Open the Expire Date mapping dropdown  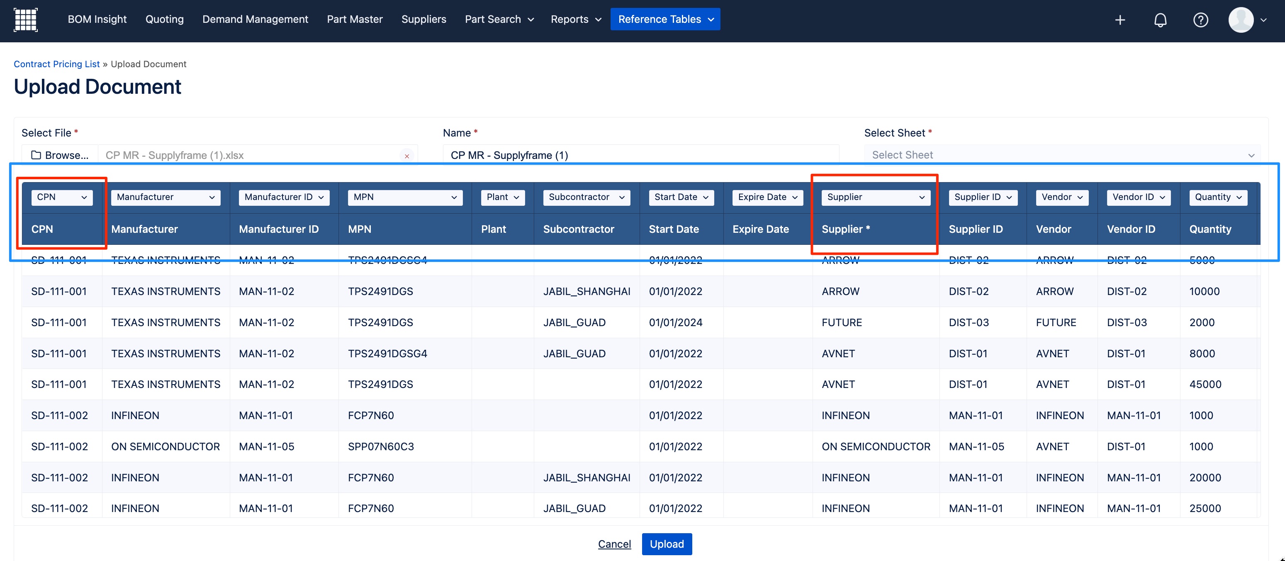tap(768, 197)
